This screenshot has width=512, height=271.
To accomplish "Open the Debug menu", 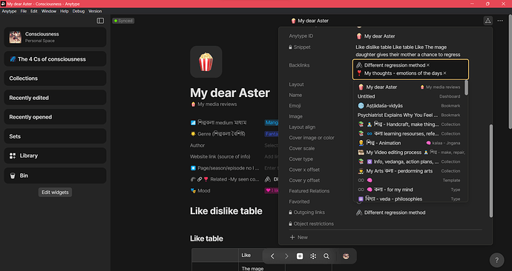I will click(x=79, y=11).
